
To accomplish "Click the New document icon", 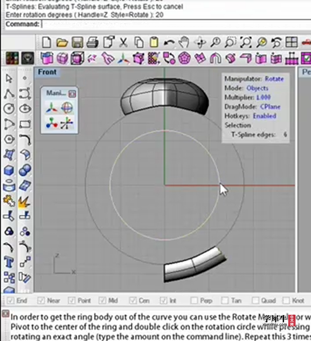I will coord(46,42).
